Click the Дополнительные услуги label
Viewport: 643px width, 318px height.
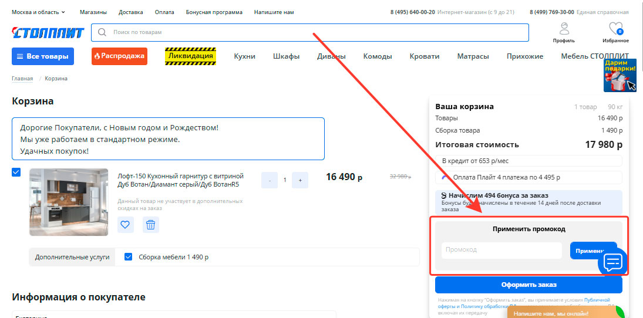[72, 258]
